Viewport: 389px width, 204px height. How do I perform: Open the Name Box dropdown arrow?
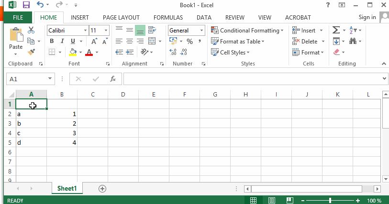click(x=50, y=79)
